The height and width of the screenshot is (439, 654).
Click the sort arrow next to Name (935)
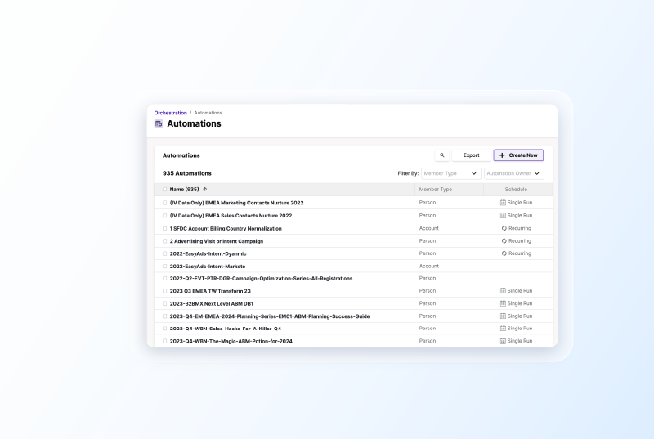pos(205,190)
